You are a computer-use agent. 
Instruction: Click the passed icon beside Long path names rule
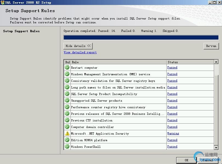point(67,87)
